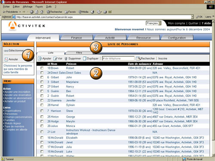Viewport: 215px width, 161px height.
Task: Check the box for Gilbert Nancy
Action: click(x=42, y=87)
